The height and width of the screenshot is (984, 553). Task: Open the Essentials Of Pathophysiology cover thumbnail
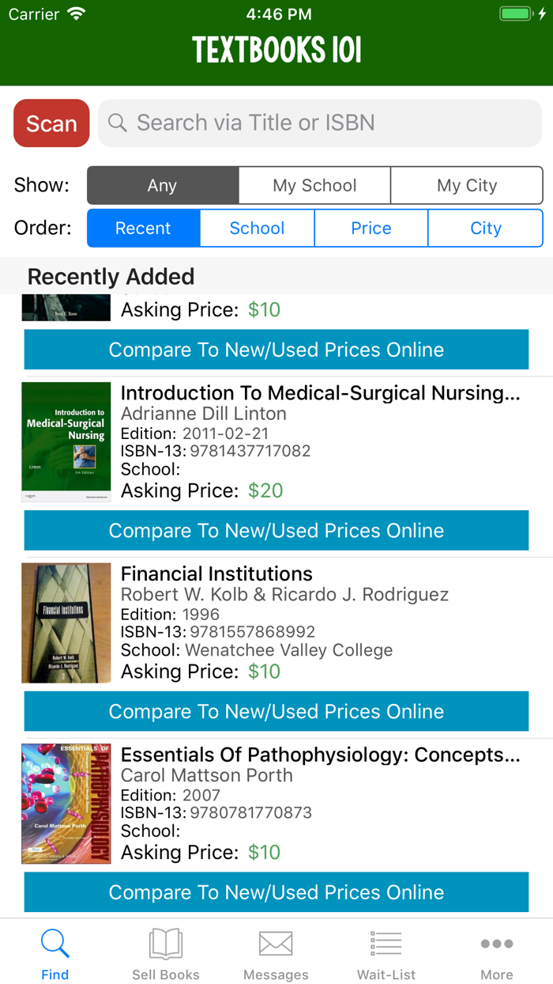click(66, 804)
